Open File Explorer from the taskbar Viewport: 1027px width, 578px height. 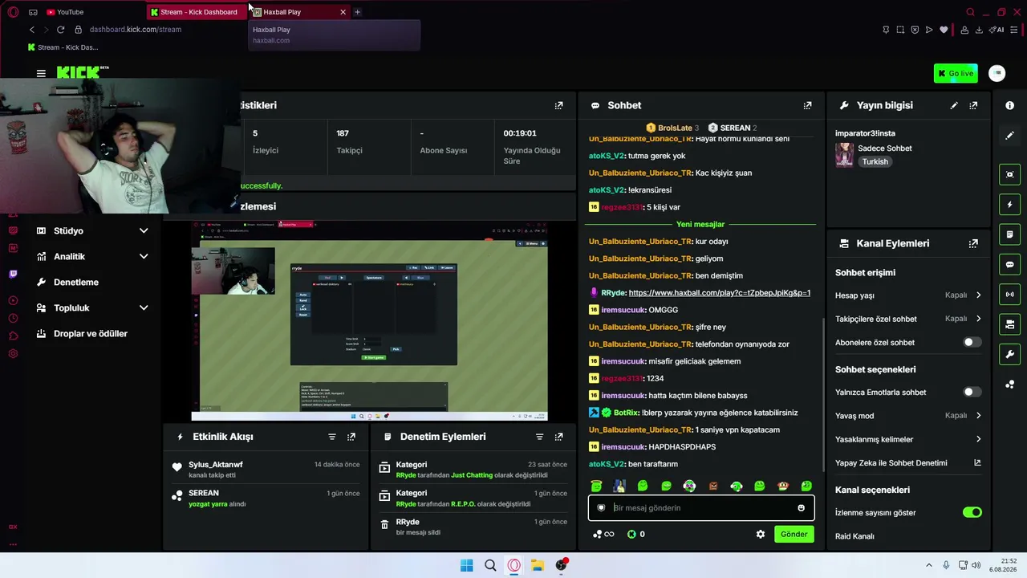(537, 565)
